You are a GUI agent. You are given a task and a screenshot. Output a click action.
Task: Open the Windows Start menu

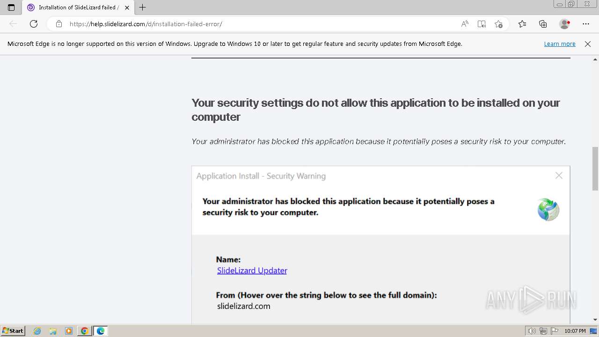tap(13, 331)
